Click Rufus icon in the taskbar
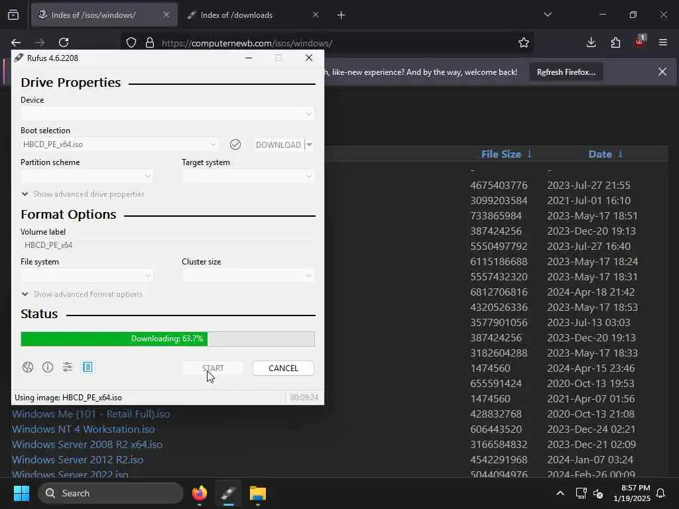The image size is (679, 509). [x=229, y=493]
